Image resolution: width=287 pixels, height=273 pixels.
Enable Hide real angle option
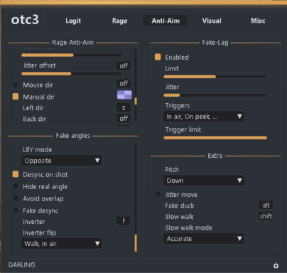16,186
